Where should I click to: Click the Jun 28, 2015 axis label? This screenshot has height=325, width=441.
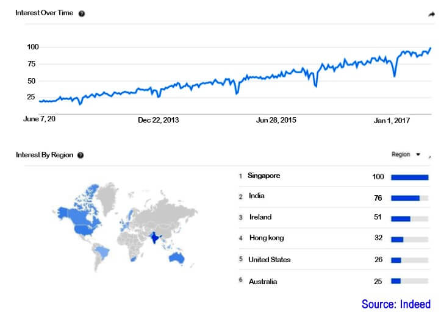click(276, 121)
